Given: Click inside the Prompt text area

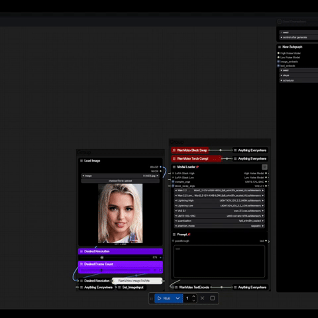Looking at the screenshot, I should click(219, 261).
